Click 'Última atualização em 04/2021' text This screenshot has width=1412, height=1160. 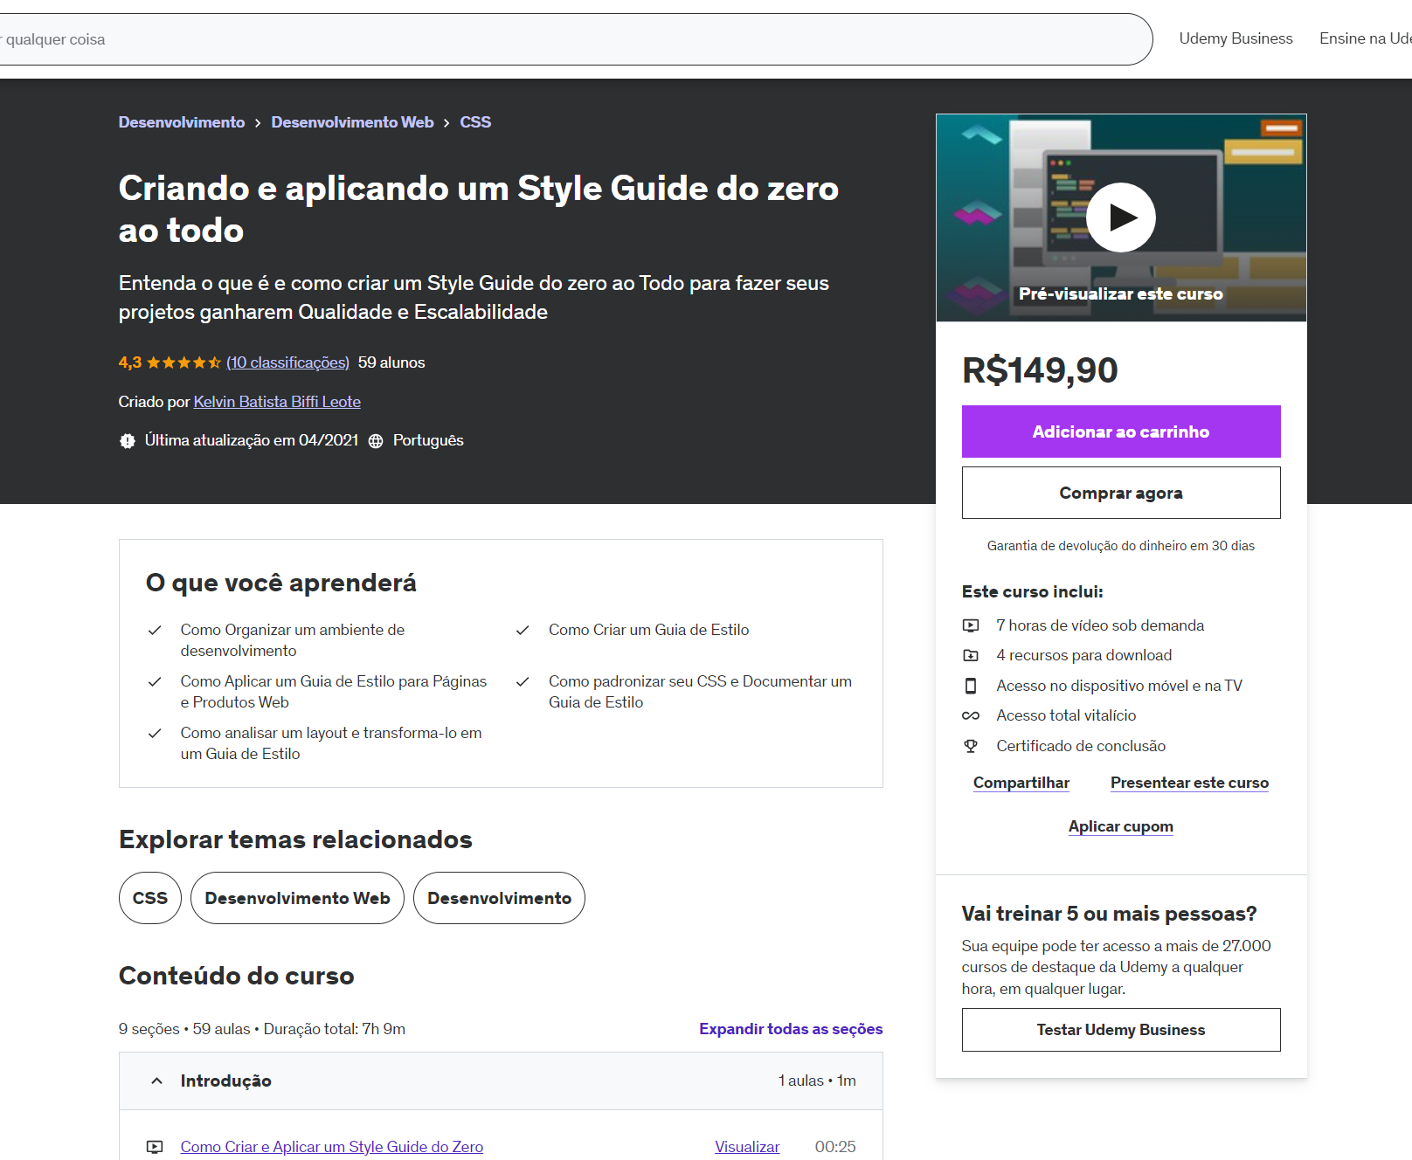tap(252, 440)
